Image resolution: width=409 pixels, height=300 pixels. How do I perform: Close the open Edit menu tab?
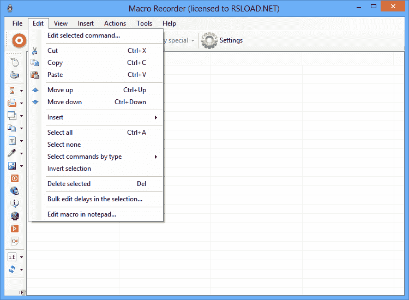coord(38,23)
